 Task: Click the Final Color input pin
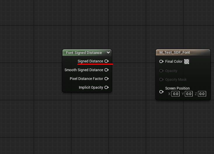(161, 62)
